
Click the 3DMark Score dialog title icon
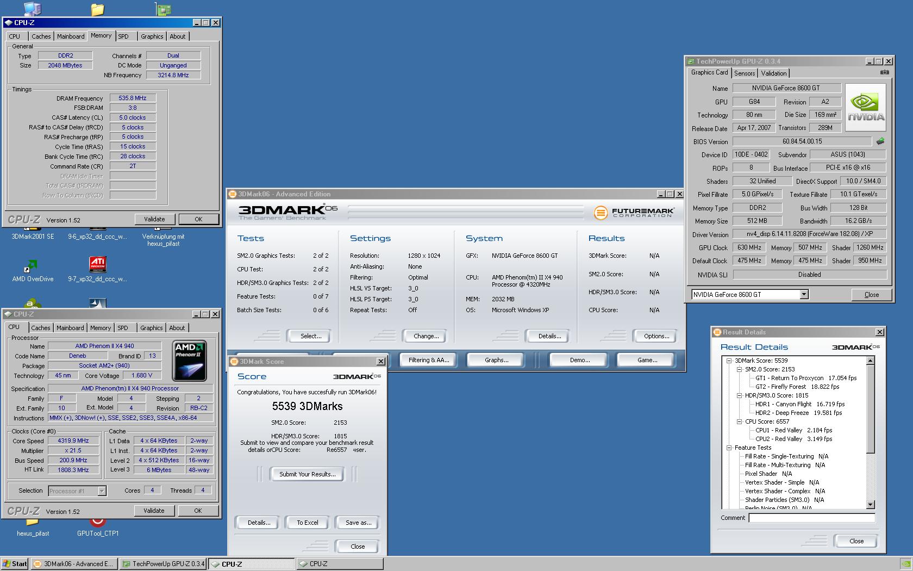point(234,362)
